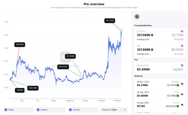
Task: Click the PEPE coin icon beside the Sell amount
Action: click(x=152, y=50)
